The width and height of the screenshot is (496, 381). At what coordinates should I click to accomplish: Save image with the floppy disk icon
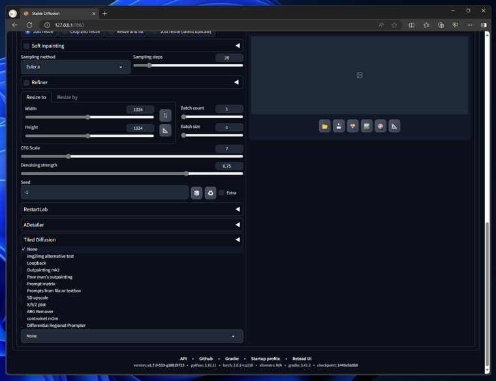click(x=339, y=126)
